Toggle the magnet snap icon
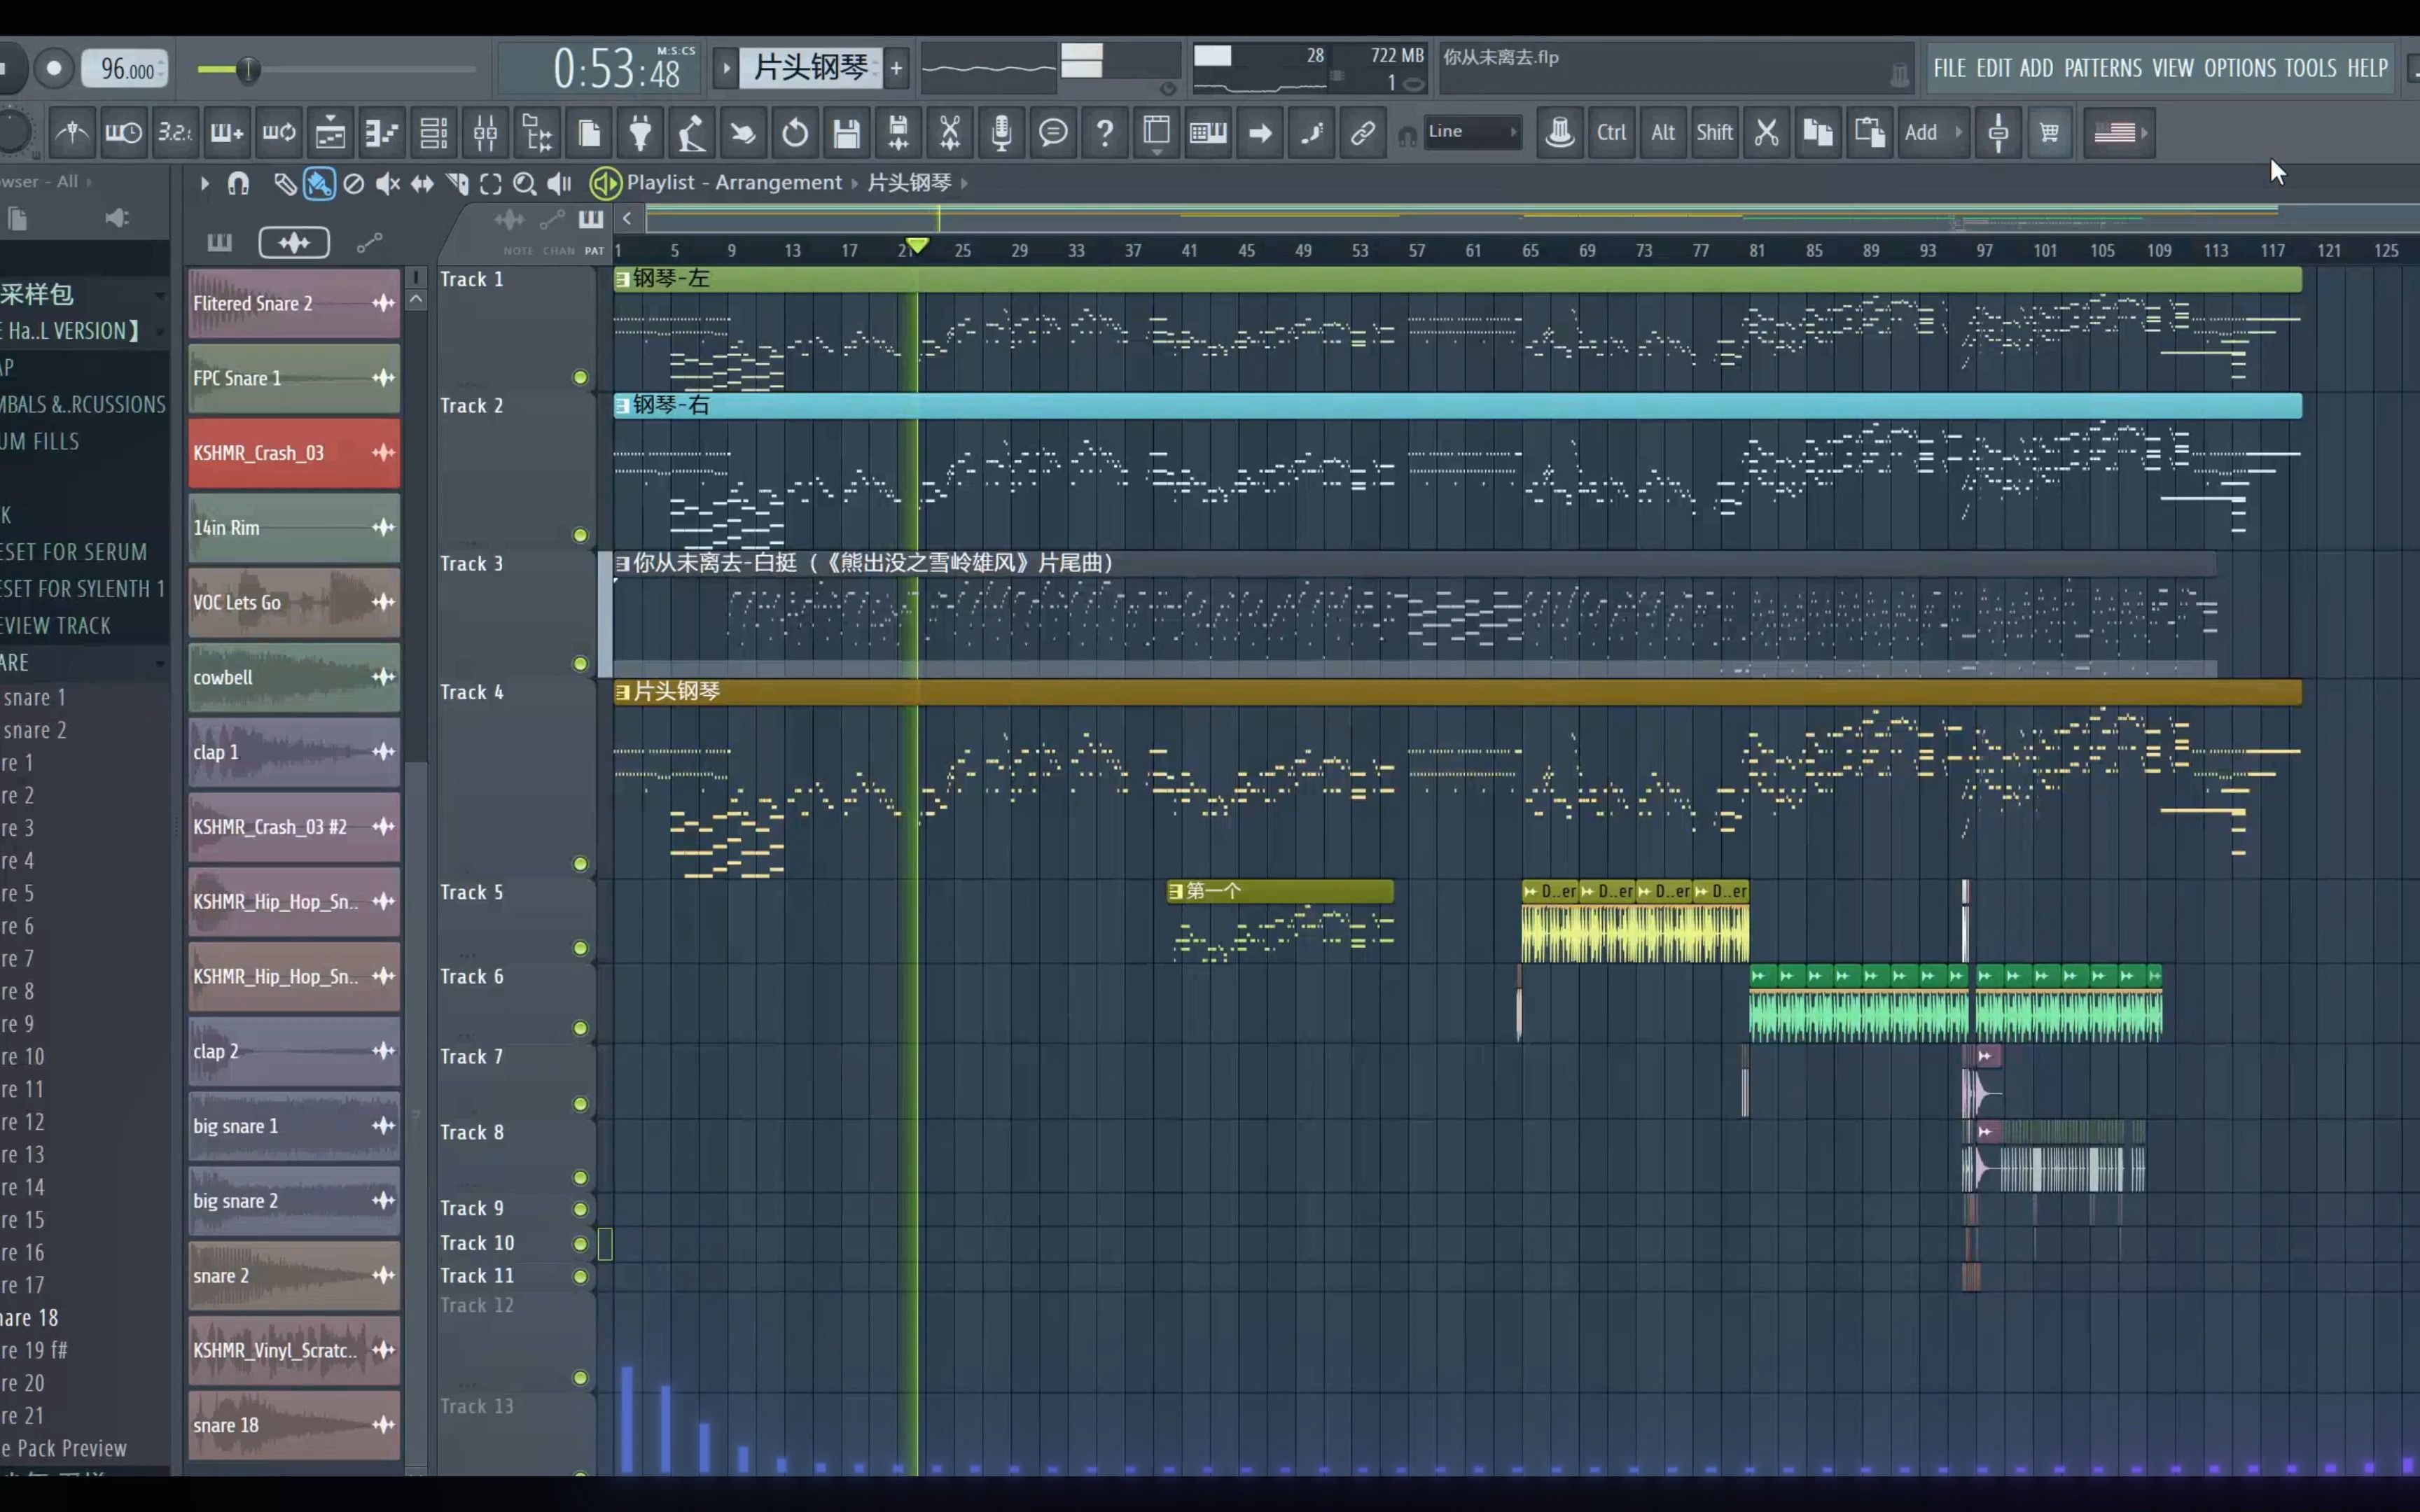The height and width of the screenshot is (1512, 2420). (238, 183)
